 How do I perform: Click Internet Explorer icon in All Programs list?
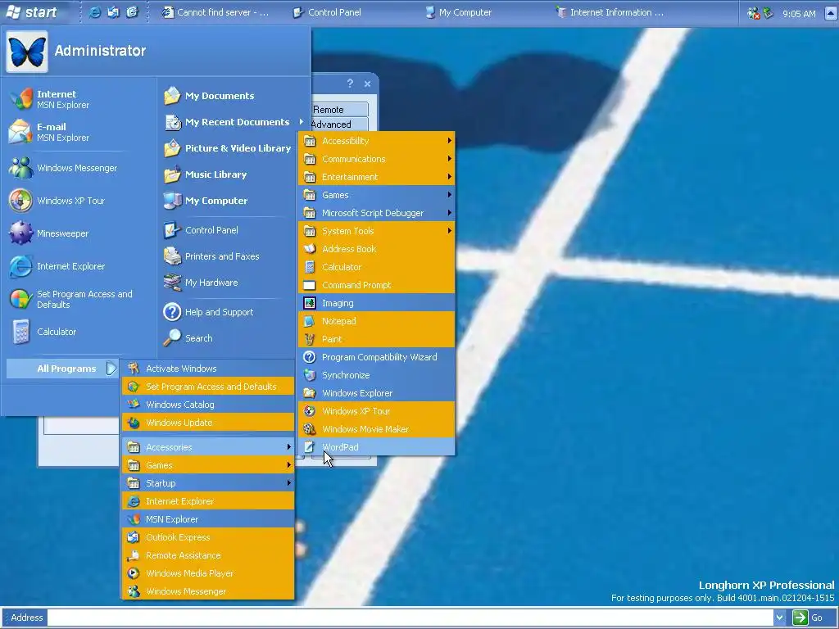[x=134, y=501]
